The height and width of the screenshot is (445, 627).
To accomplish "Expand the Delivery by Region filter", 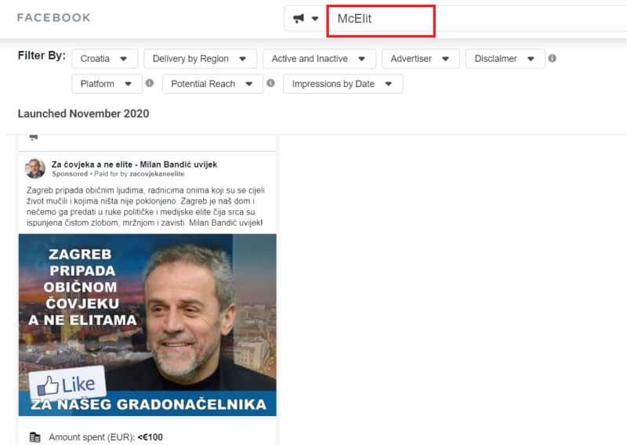I will 201,59.
